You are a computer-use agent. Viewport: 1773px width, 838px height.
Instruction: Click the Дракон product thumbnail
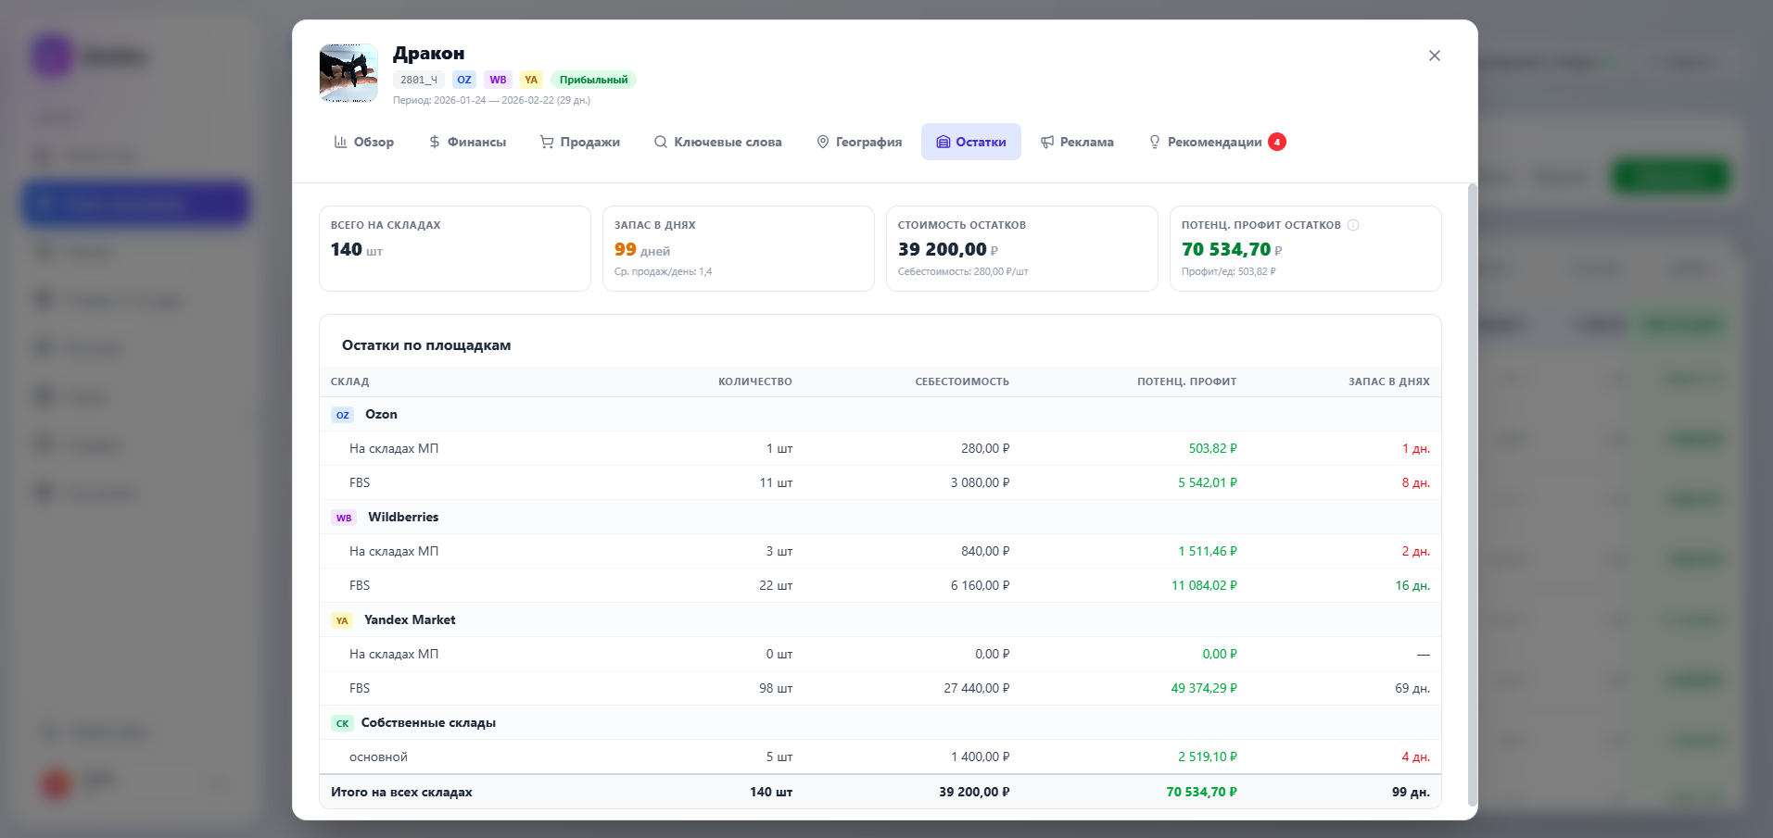tap(348, 72)
